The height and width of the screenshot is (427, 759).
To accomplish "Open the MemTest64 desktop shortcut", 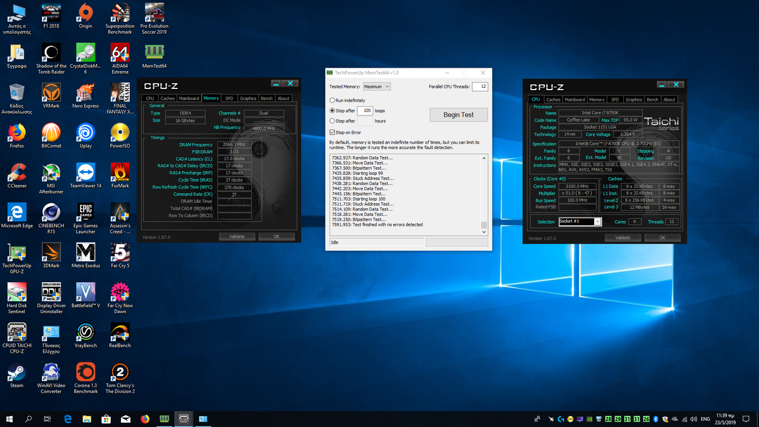I will pos(154,56).
